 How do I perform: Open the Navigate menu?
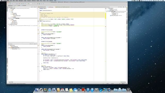click(x=21, y=1)
